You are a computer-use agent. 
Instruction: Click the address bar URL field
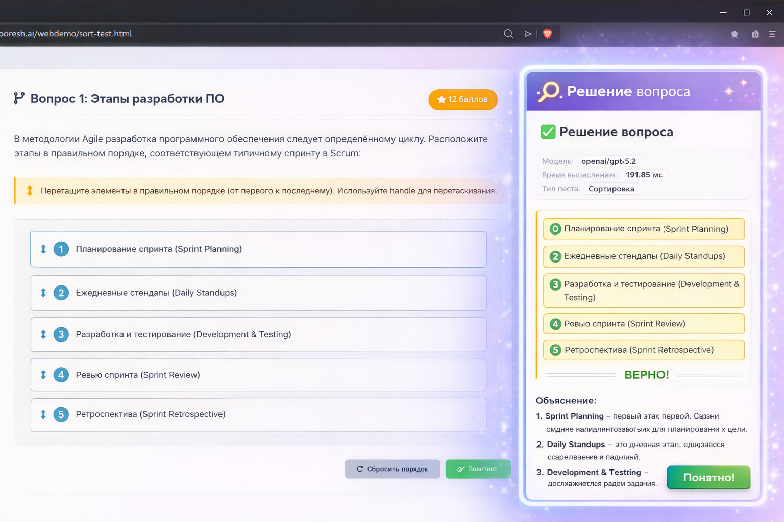[x=204, y=33]
